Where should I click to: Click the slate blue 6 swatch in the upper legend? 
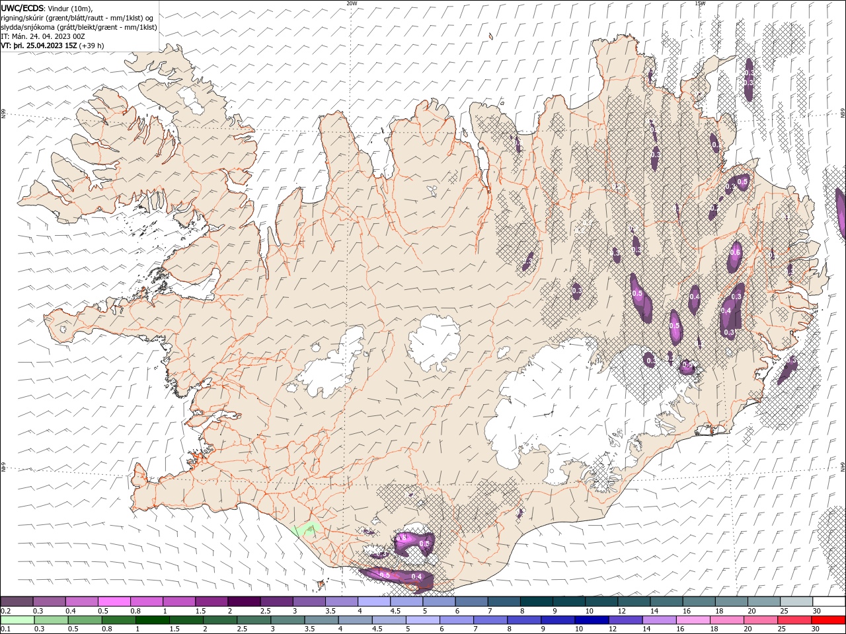point(472,602)
